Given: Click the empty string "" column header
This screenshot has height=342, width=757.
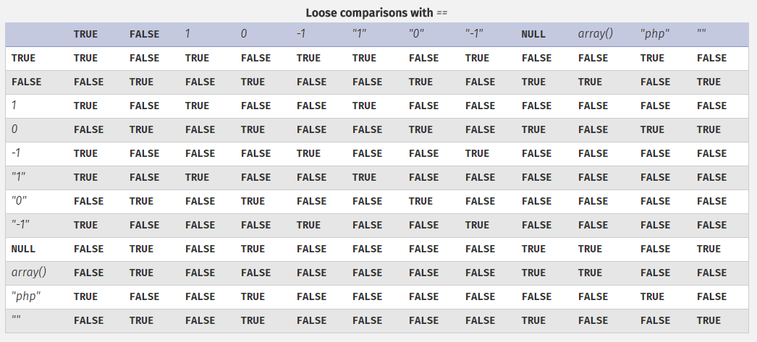Looking at the screenshot, I should [x=701, y=34].
